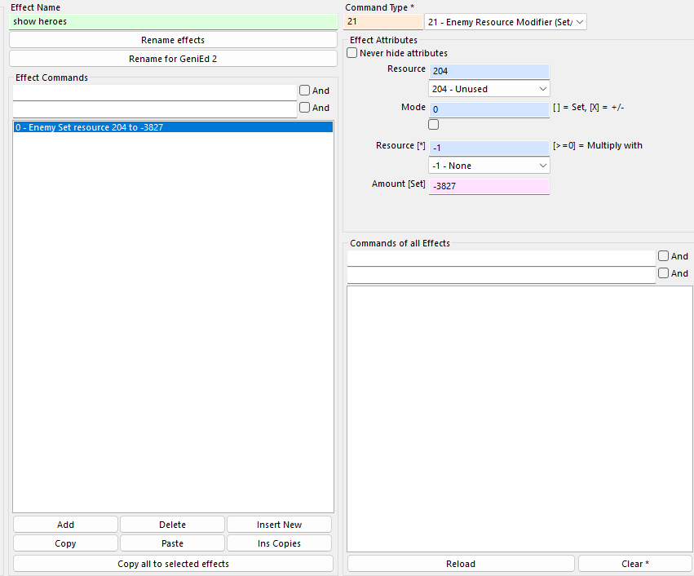Click the Insert New button

tap(279, 525)
